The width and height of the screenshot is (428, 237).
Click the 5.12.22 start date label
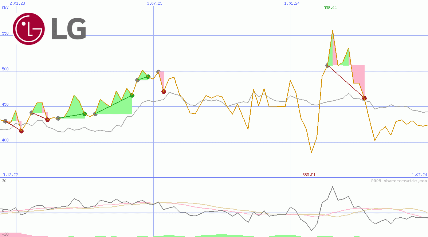pos(10,175)
